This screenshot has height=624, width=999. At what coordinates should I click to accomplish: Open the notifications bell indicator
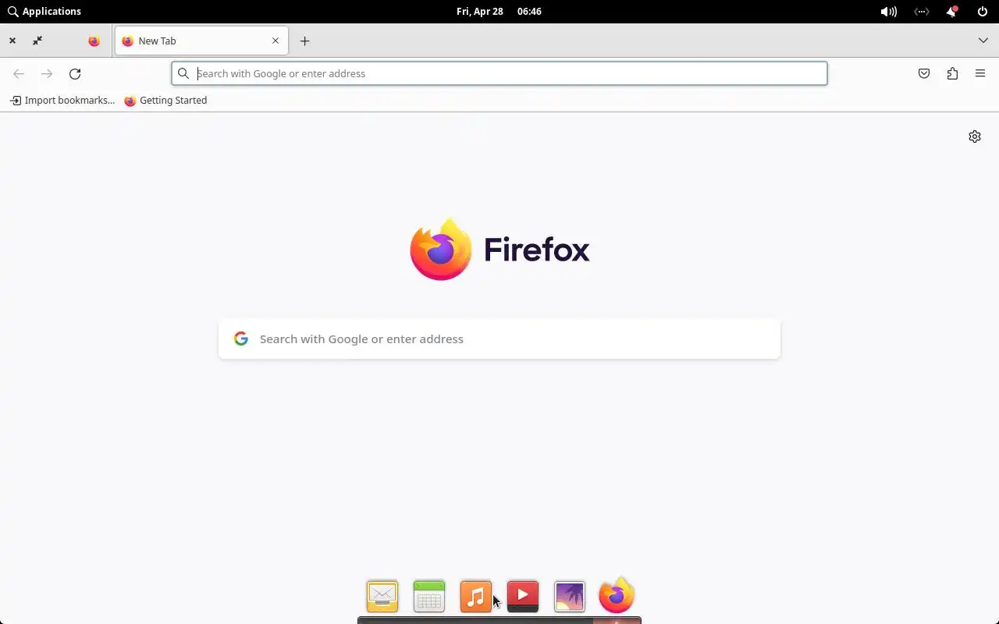point(951,12)
